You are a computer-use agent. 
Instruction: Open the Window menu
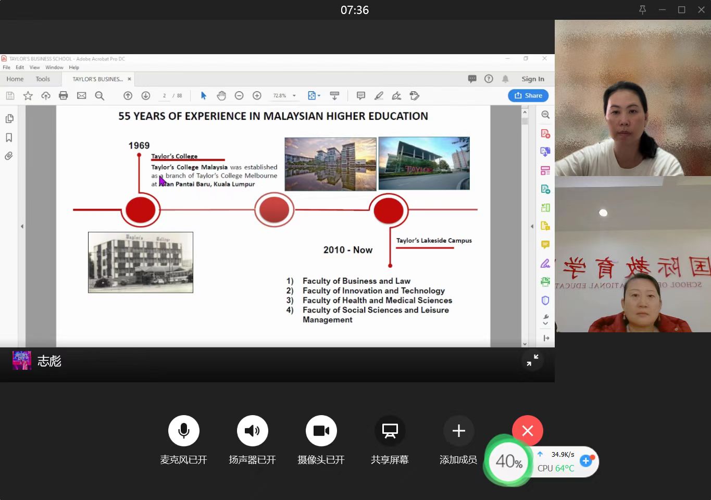pyautogui.click(x=54, y=67)
